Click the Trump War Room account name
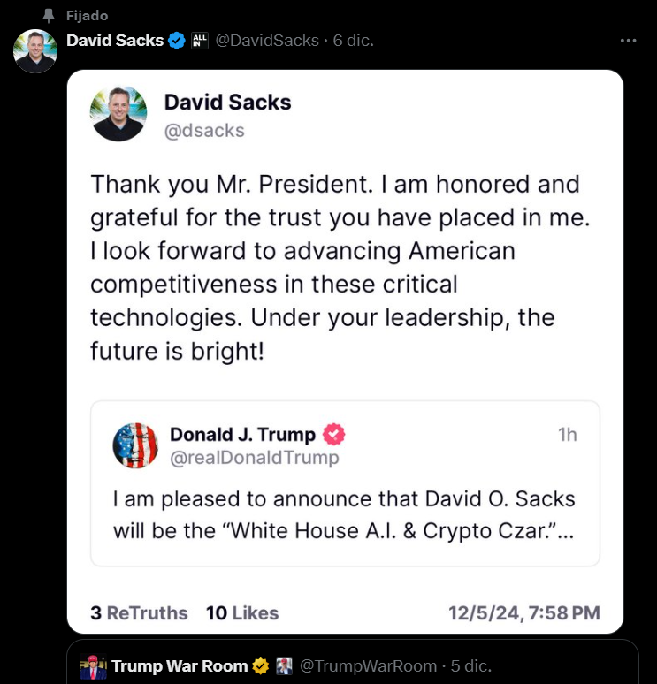The width and height of the screenshot is (657, 684). pos(180,665)
